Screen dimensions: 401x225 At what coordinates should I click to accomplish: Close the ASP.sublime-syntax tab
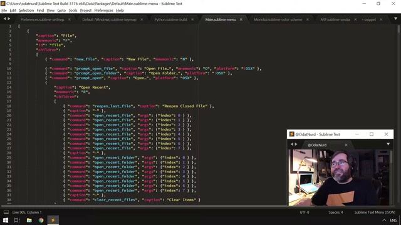click(x=355, y=19)
